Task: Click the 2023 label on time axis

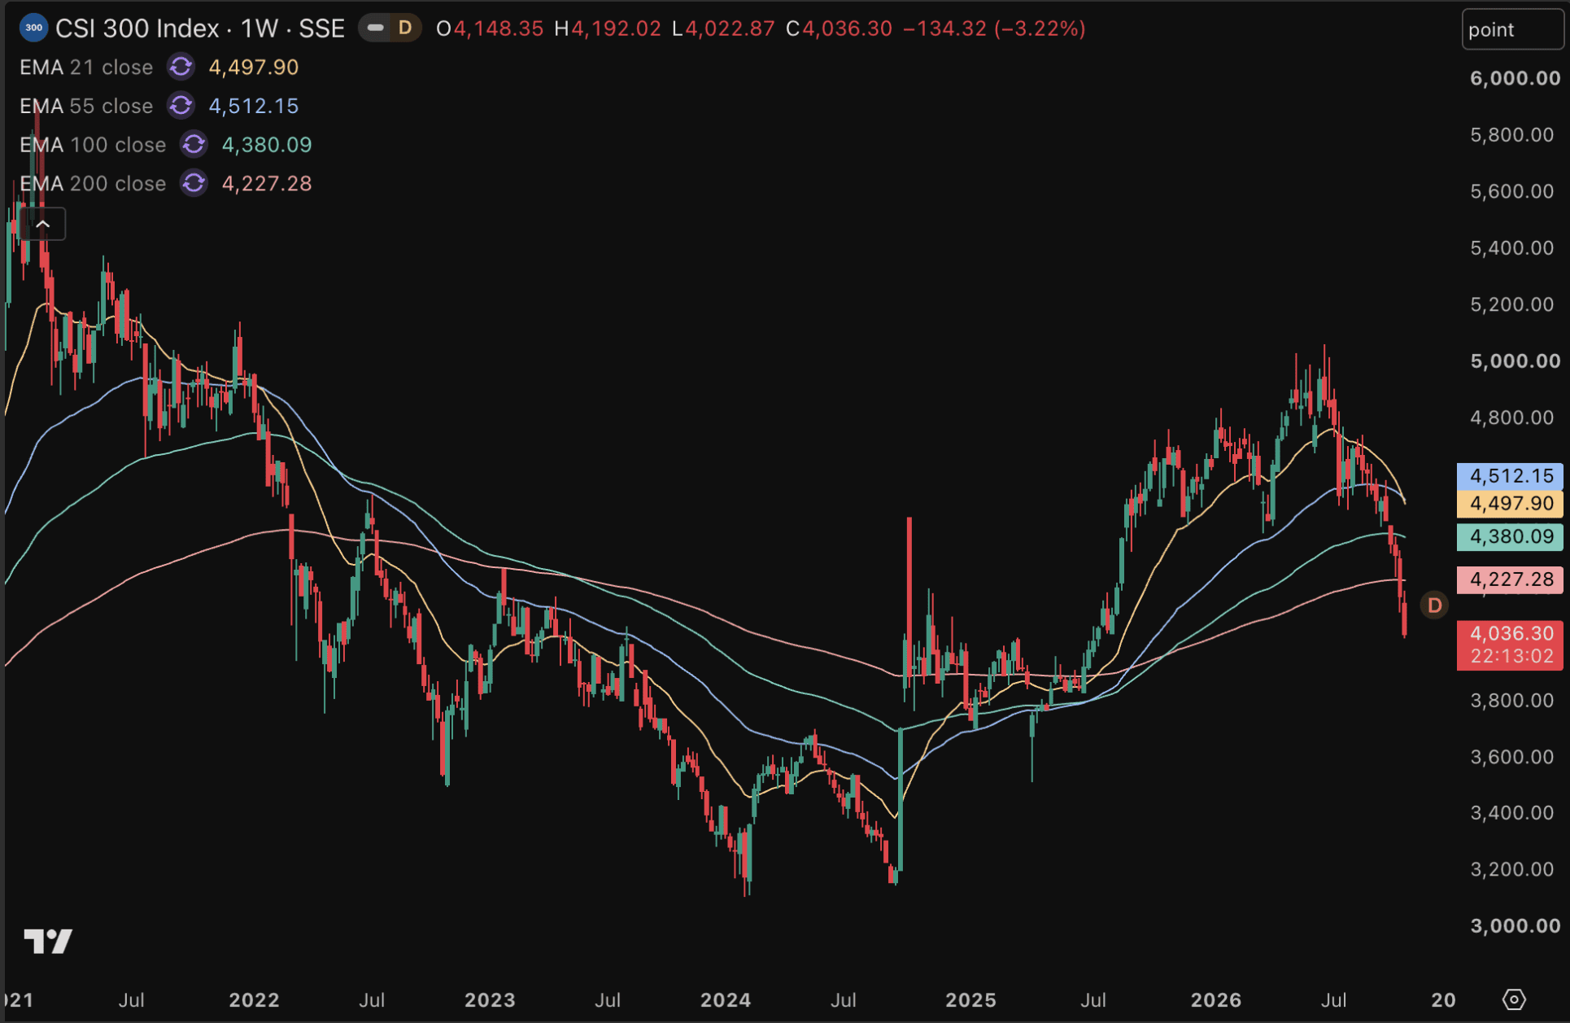Action: click(490, 999)
